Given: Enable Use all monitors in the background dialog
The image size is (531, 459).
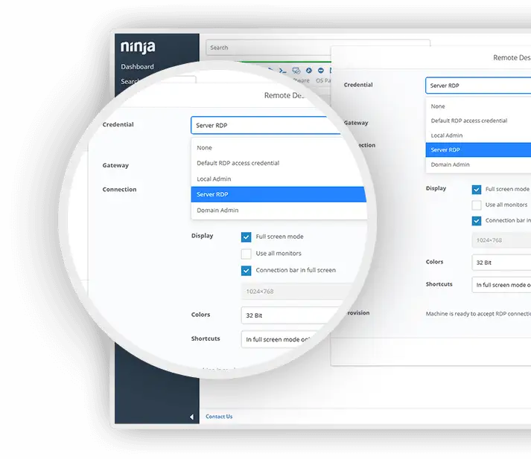Looking at the screenshot, I should tap(477, 205).
